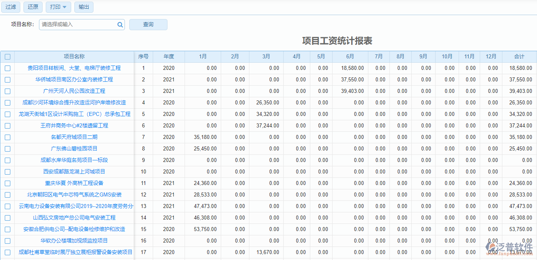Click the 查询 query button

(148, 24)
